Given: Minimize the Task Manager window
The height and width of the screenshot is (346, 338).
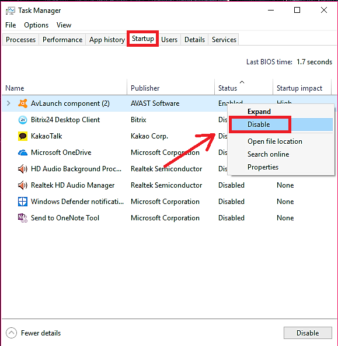Looking at the screenshot, I should [271, 10].
